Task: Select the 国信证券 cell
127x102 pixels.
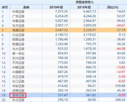Action: [x=18, y=95]
